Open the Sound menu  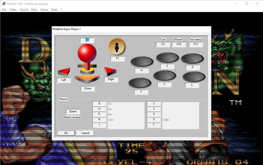(x=24, y=10)
